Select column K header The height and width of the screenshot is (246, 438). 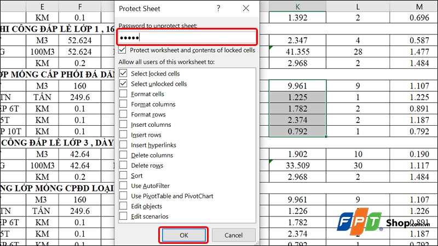pyautogui.click(x=297, y=6)
